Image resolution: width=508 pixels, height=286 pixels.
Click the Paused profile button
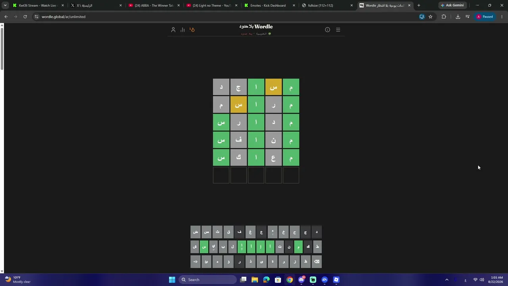coord(485,17)
